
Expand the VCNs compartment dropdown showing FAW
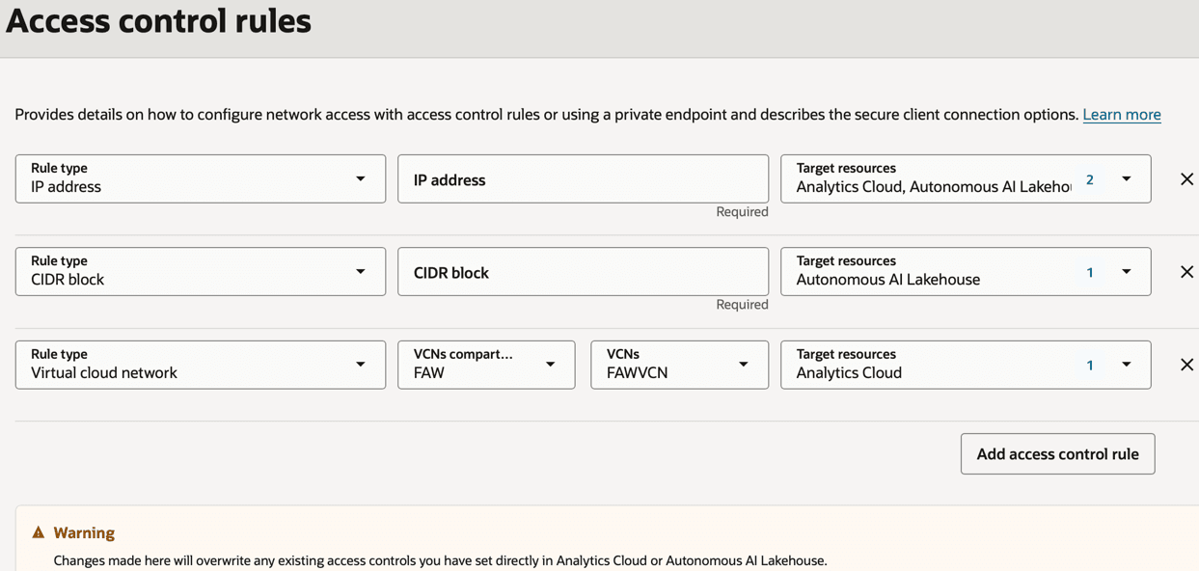(486, 365)
